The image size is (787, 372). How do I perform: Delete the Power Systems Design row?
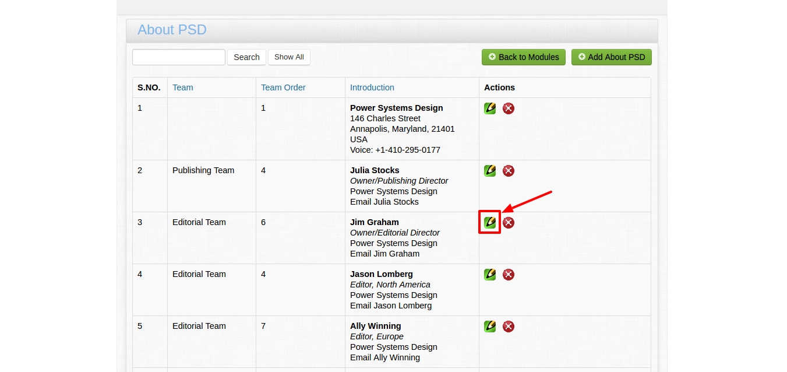coord(509,108)
